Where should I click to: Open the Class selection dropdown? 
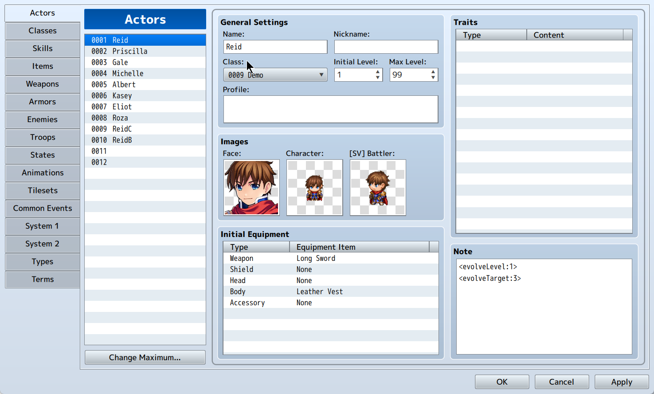click(275, 75)
